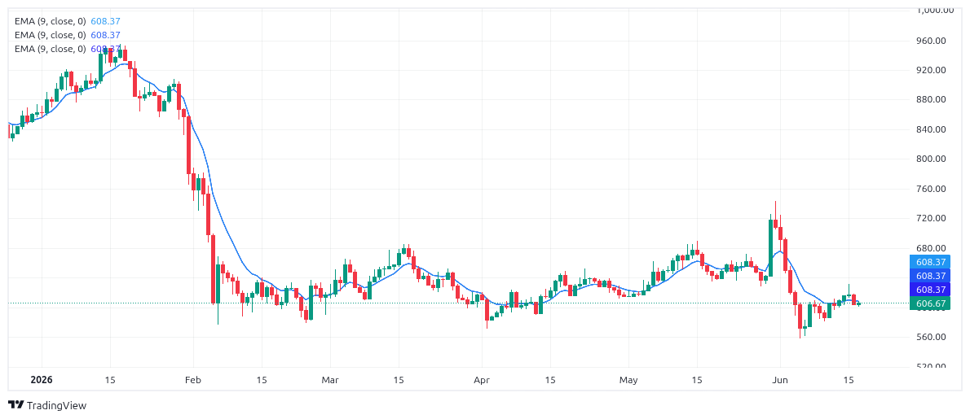The image size is (970, 419).
Task: Click the 960.00 price axis label
Action: [x=930, y=41]
